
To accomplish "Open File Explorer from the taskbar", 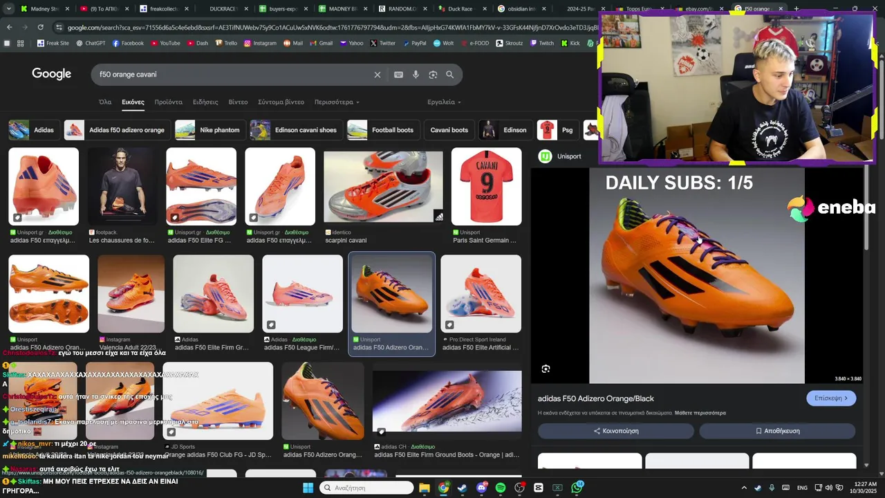I will click(425, 488).
